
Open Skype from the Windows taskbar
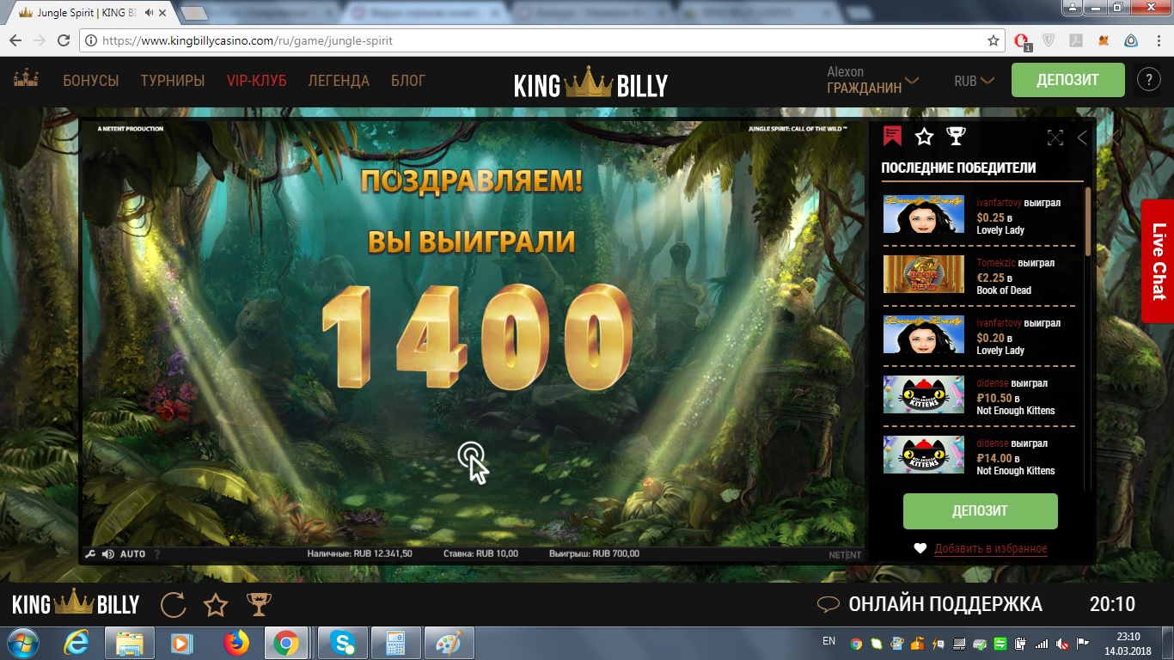342,643
